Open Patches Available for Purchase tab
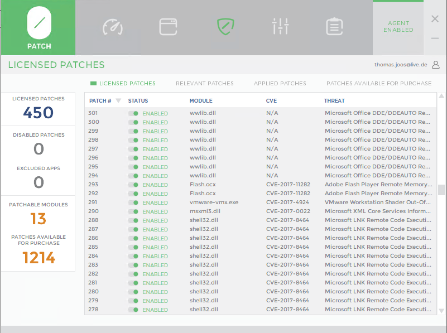The height and width of the screenshot is (333, 447). pyautogui.click(x=378, y=84)
